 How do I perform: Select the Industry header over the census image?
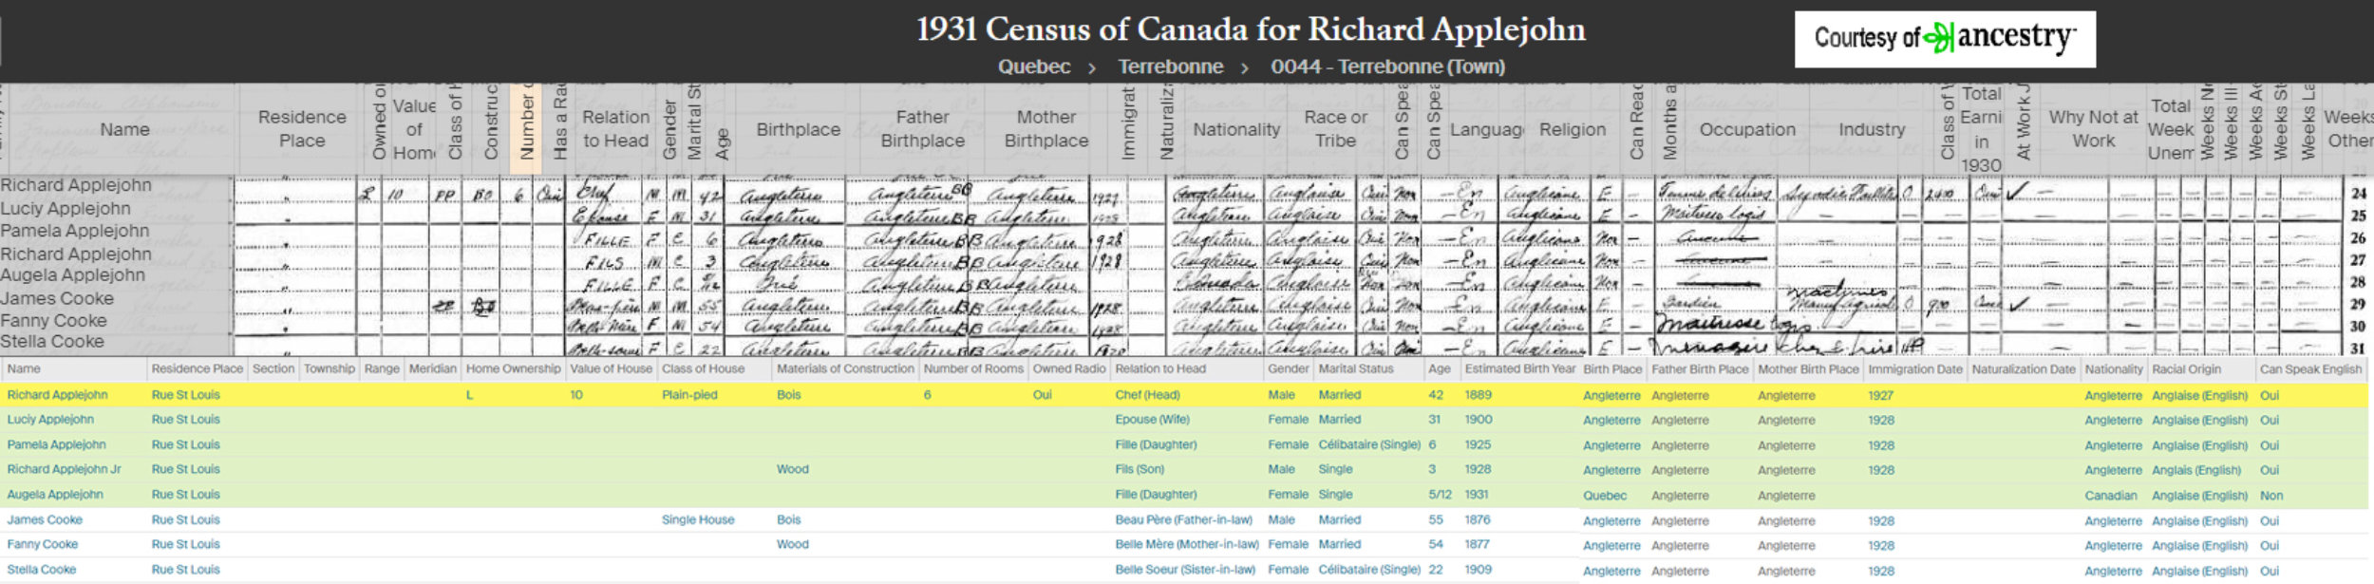coord(1872,129)
